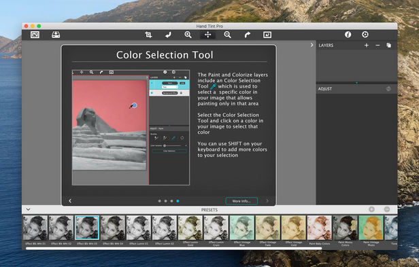Click the reset icon in the ADJUST header
Image resolution: width=419 pixels, height=267 pixels.
point(388,89)
